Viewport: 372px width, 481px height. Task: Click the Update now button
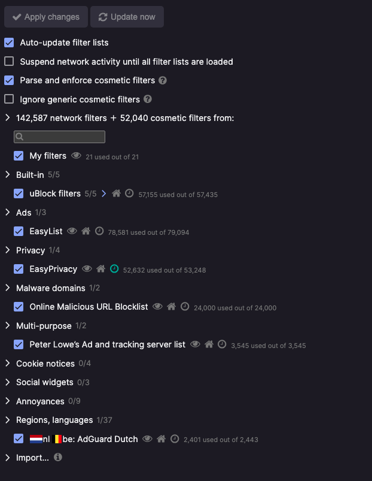tap(127, 17)
